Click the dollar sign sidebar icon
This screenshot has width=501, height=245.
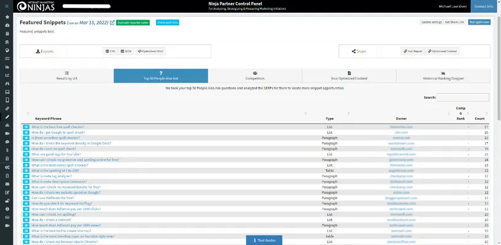coord(7,149)
